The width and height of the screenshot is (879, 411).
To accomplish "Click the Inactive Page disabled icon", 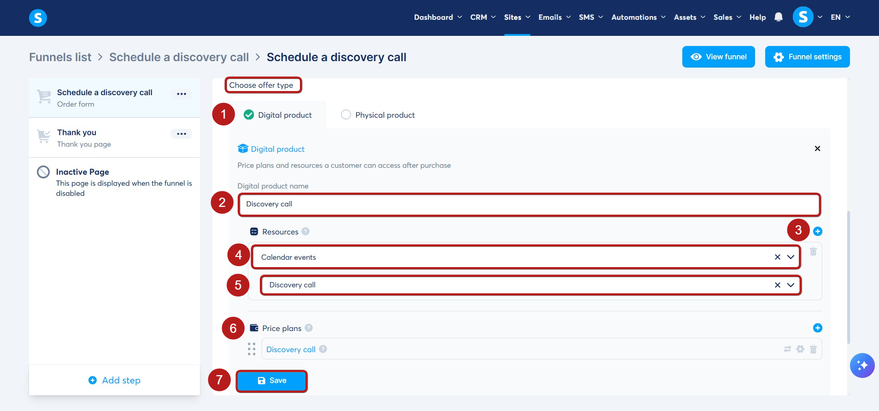I will (43, 172).
